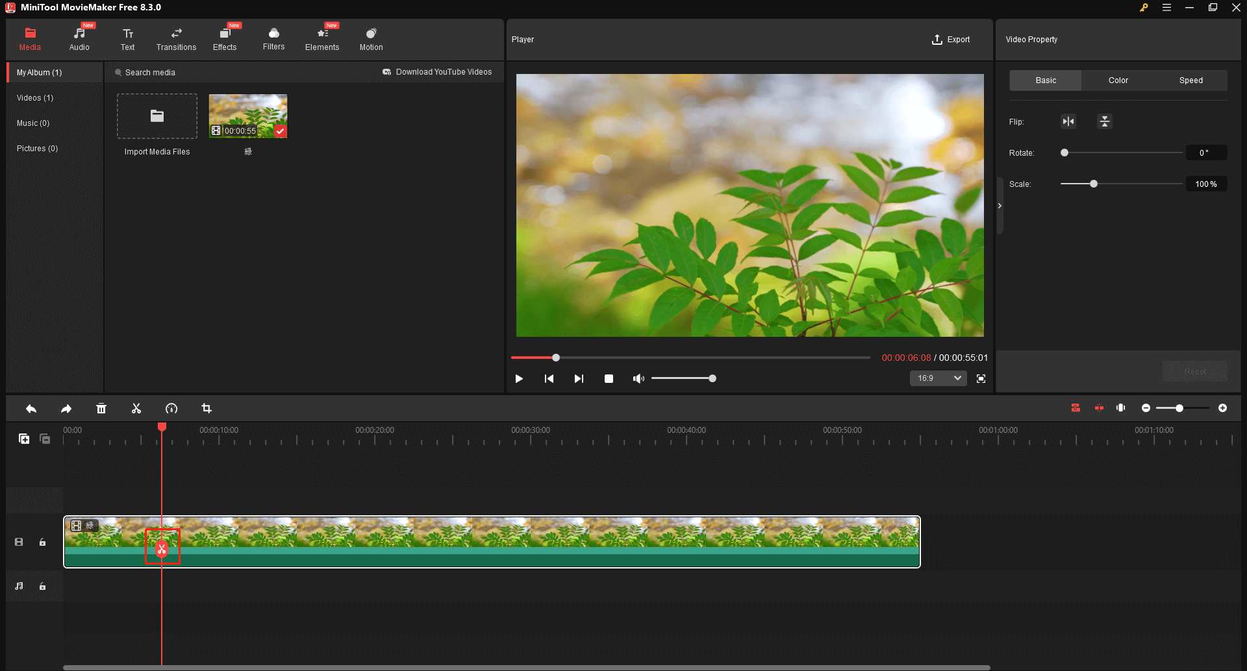
Task: Select the 00:00:55 leaf video thumbnail
Action: [248, 116]
